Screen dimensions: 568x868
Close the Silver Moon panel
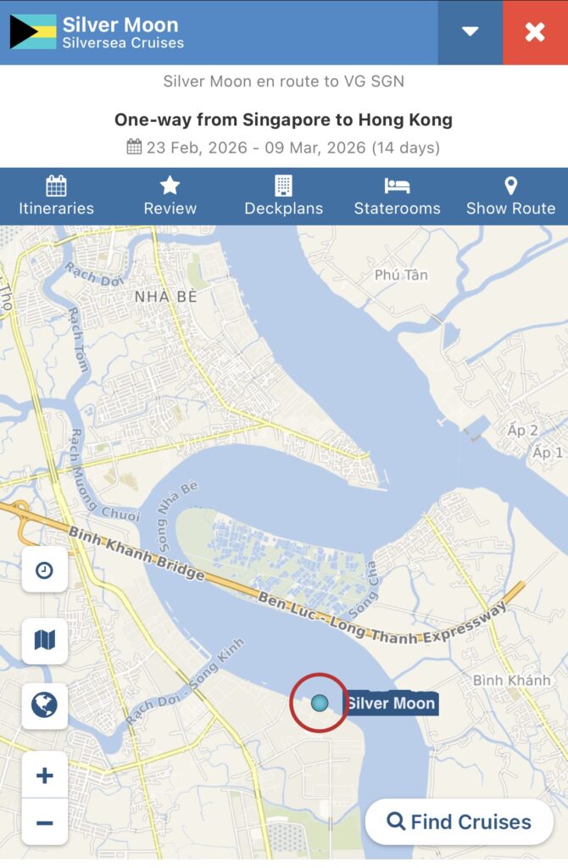click(x=535, y=32)
